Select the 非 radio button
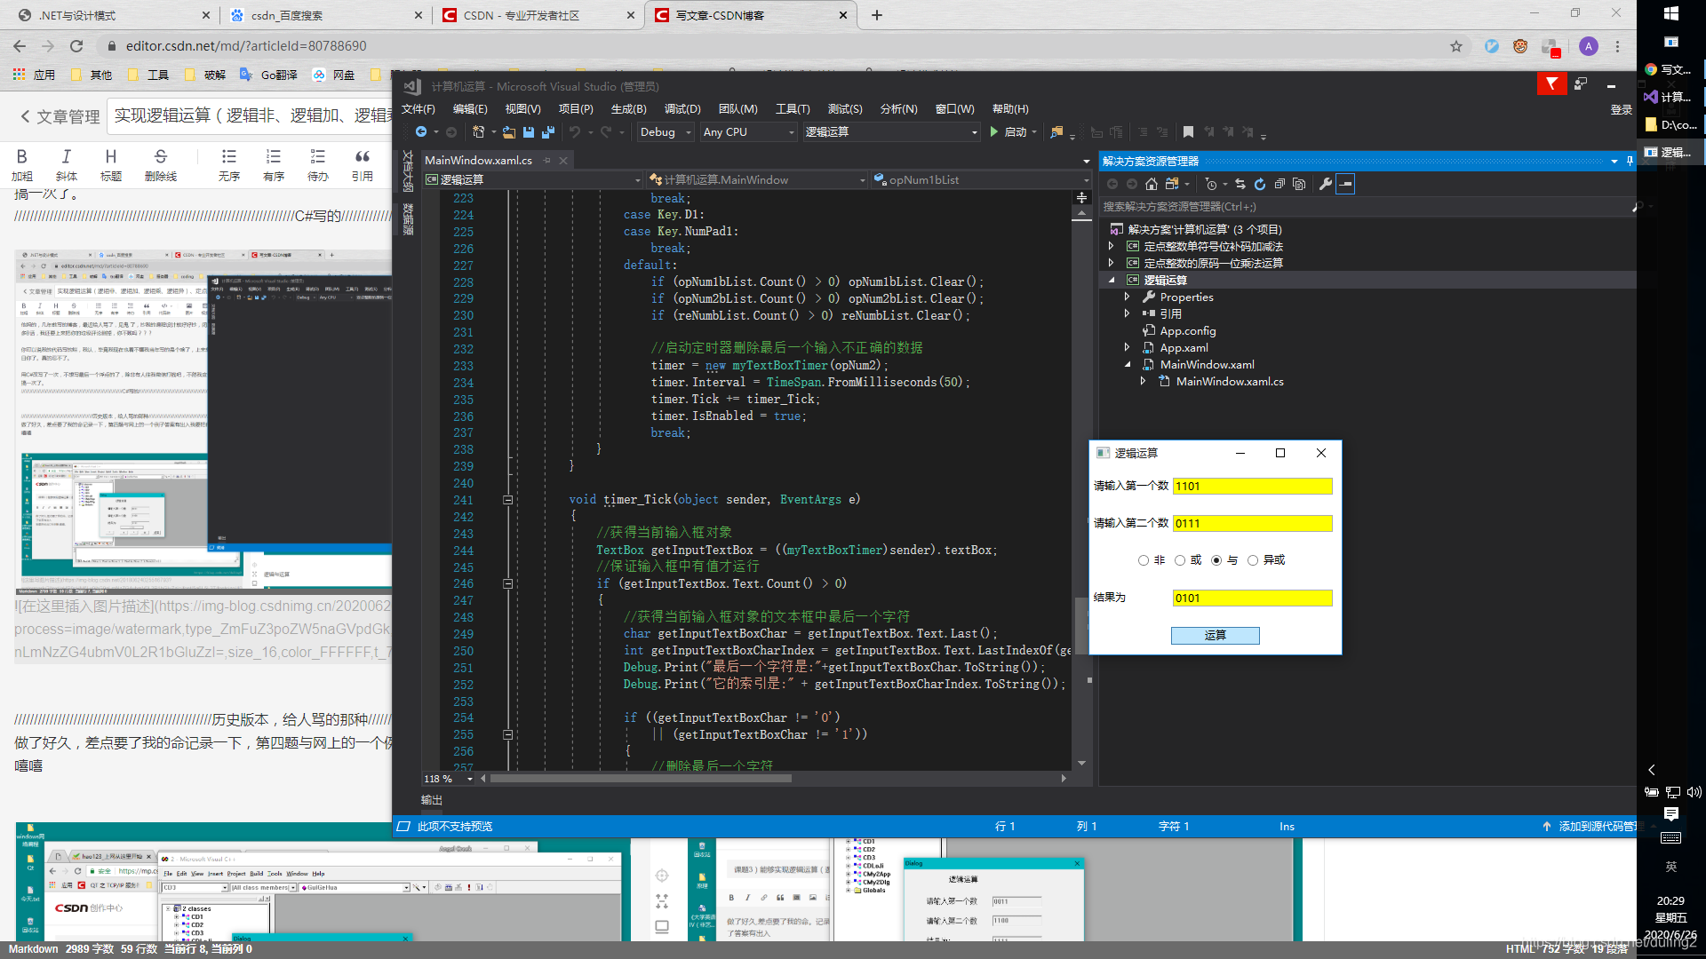Screen dimensions: 1706x959 [x=1144, y=560]
